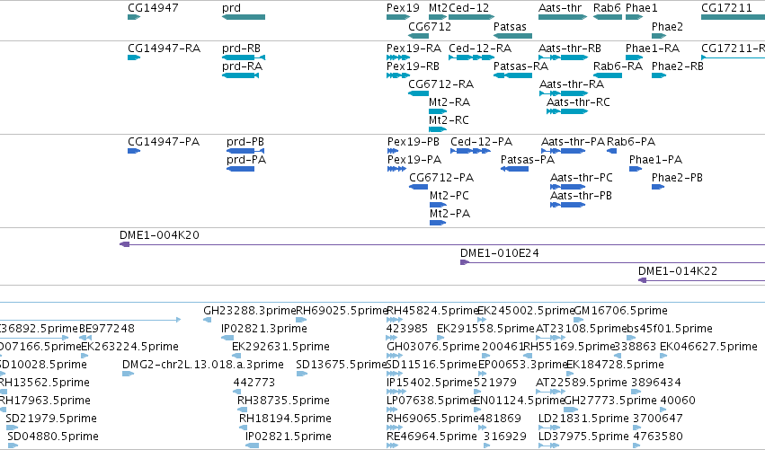The height and width of the screenshot is (450, 765).
Task: Click the Patsas gene label
Action: (510, 26)
